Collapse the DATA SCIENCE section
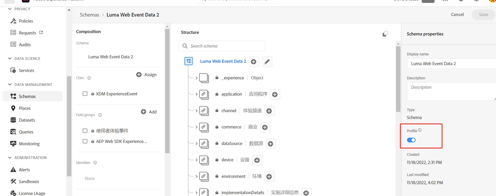This screenshot has width=496, height=196. click(x=10, y=59)
